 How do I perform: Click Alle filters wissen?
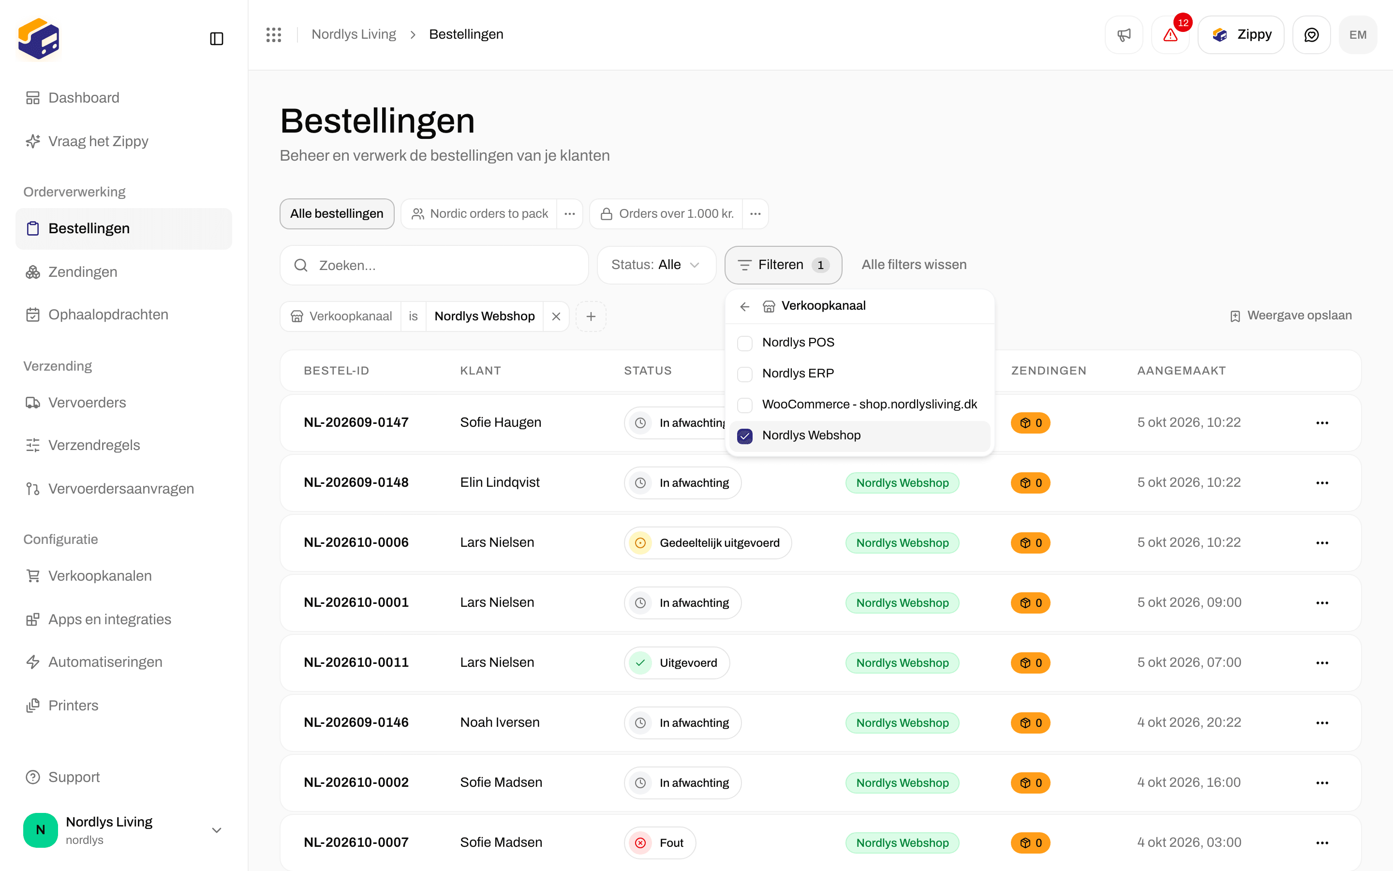click(x=914, y=264)
